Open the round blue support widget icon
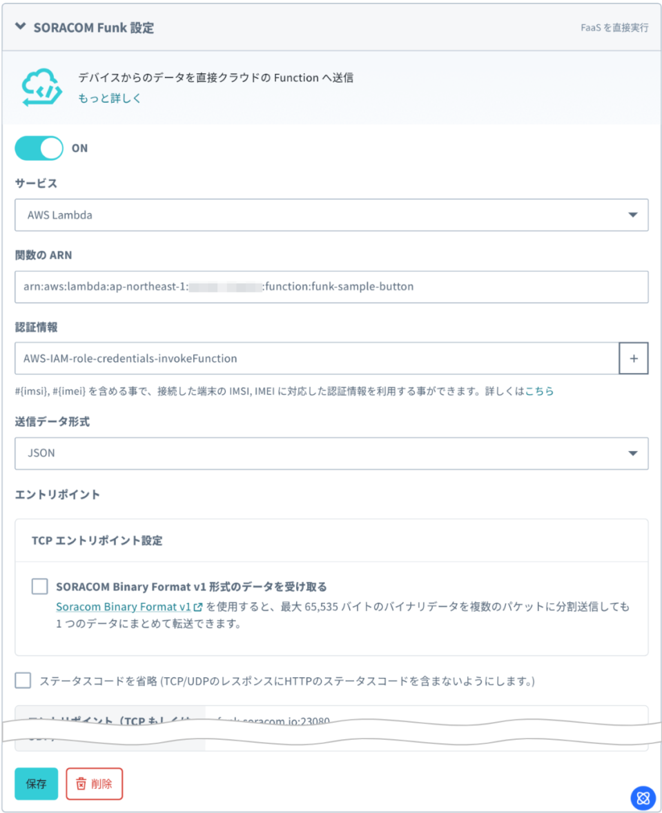This screenshot has width=662, height=813. coord(643,798)
